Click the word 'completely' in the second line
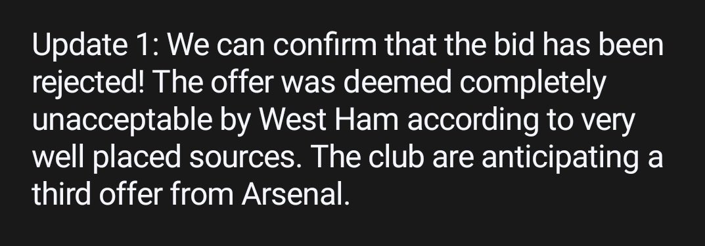The height and width of the screenshot is (246, 705). (x=533, y=84)
